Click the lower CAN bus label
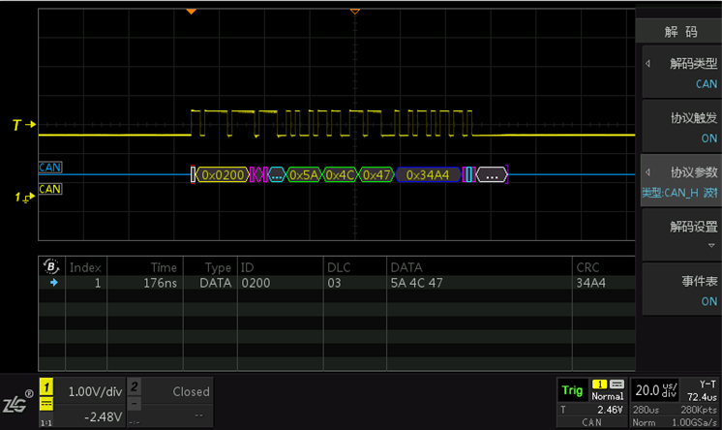This screenshot has height=430, width=722. [50, 189]
